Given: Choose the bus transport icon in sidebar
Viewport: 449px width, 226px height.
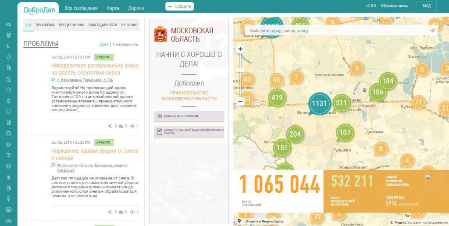Looking at the screenshot, I should click(x=8, y=166).
